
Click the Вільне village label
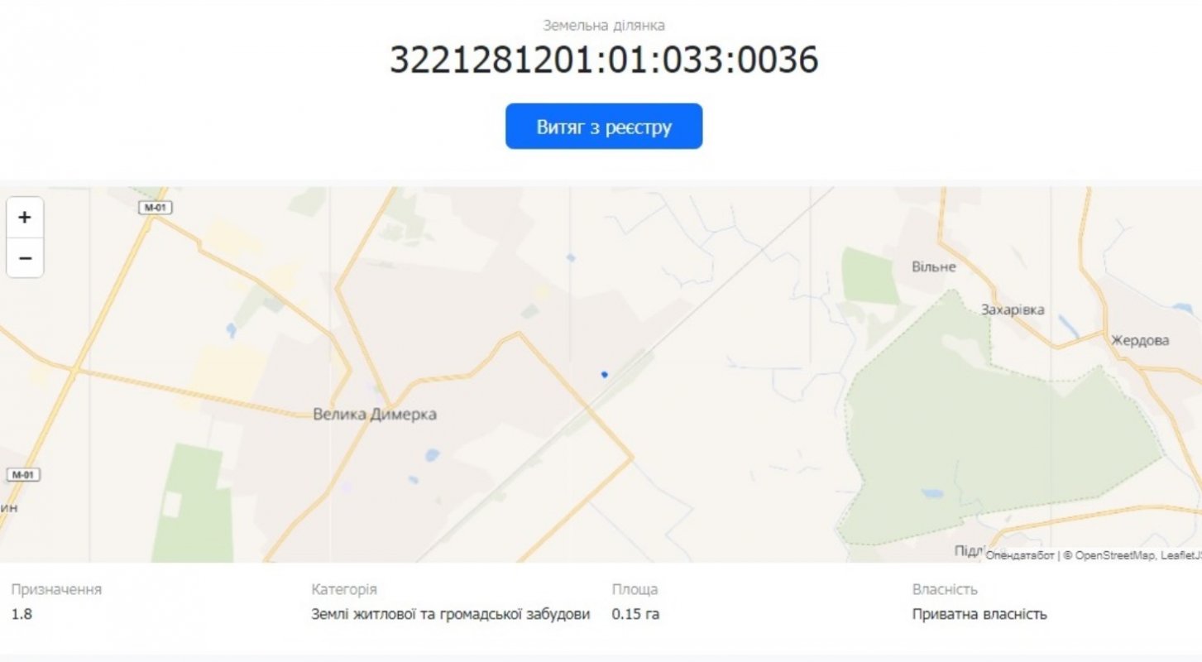934,267
